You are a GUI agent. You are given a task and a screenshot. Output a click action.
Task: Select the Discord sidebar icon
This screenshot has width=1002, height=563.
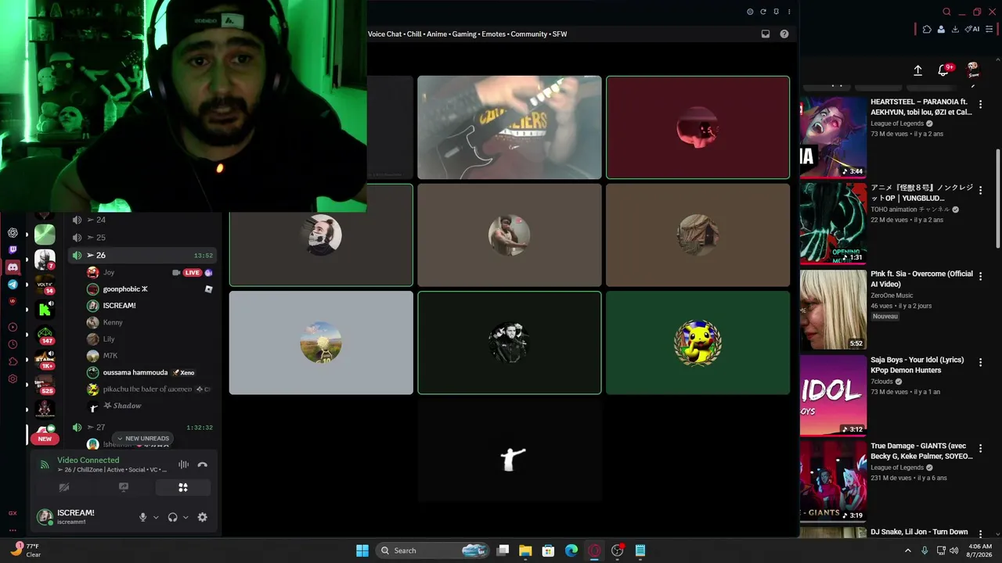13,267
